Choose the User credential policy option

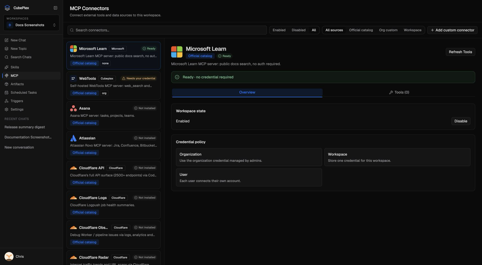pyautogui.click(x=249, y=178)
